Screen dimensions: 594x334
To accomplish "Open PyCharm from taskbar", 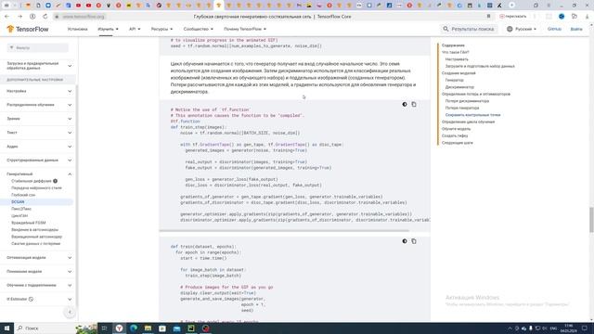I will coord(191,328).
